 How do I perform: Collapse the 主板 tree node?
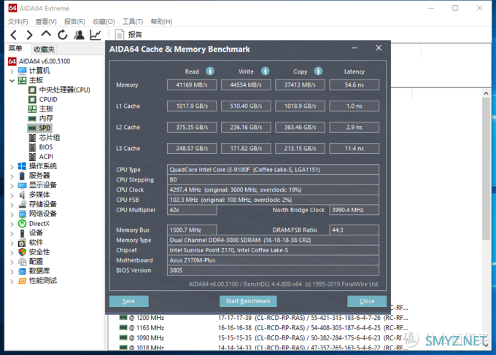tap(12, 81)
